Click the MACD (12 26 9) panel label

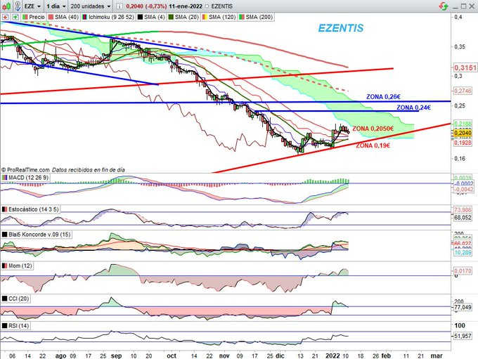pyautogui.click(x=28, y=177)
